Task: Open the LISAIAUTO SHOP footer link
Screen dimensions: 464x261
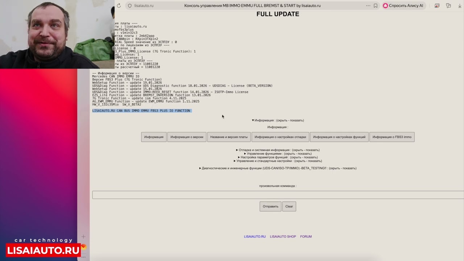Action: [x=283, y=237]
